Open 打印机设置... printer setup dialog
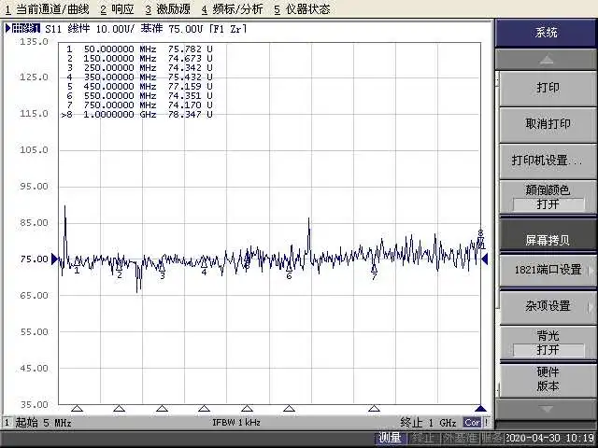Image resolution: width=598 pixels, height=448 pixels. click(548, 161)
